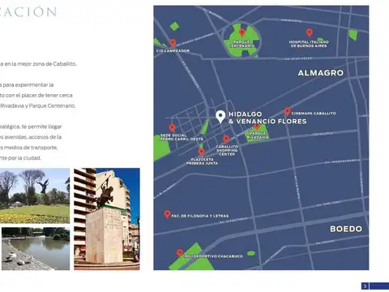
Task: Click the Hospital Italiano red map pin
Action: pyautogui.click(x=310, y=32)
